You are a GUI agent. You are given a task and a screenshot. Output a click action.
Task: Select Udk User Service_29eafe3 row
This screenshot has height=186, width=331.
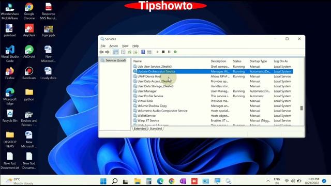pos(213,67)
